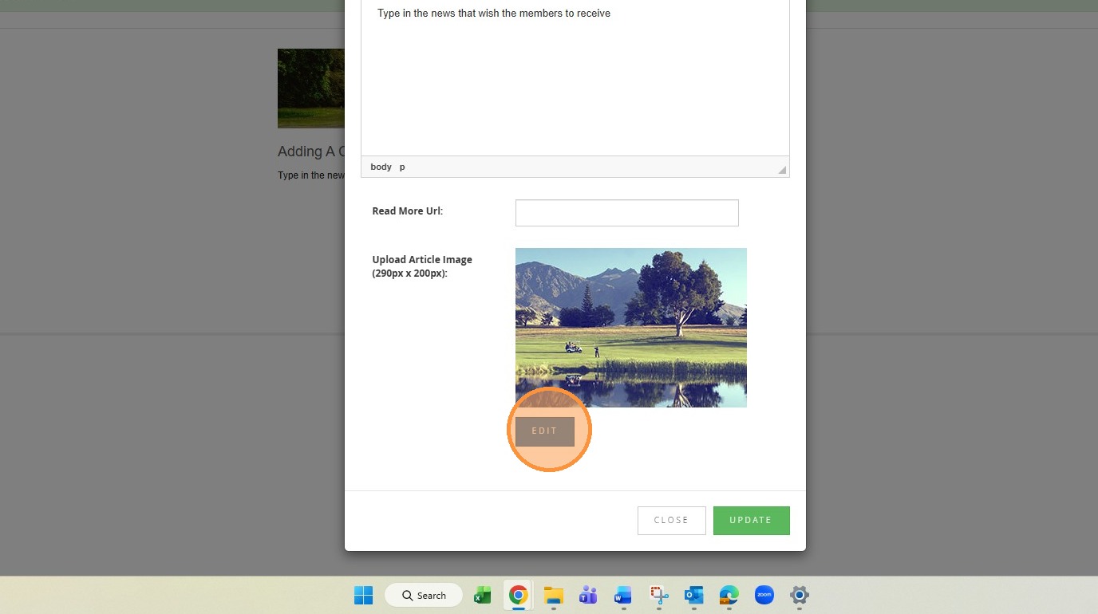Launch the Snipping Tool from the taskbar
Viewport: 1098px width, 614px height.
[x=658, y=596]
